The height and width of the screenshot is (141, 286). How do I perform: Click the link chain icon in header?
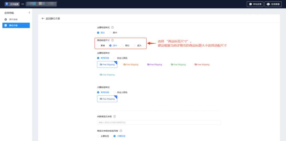click(x=23, y=4)
